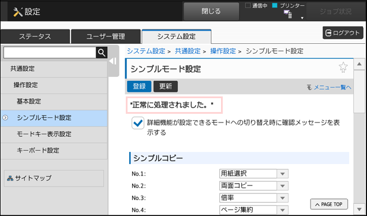Open 基本設定 in the side menu

[54, 102]
